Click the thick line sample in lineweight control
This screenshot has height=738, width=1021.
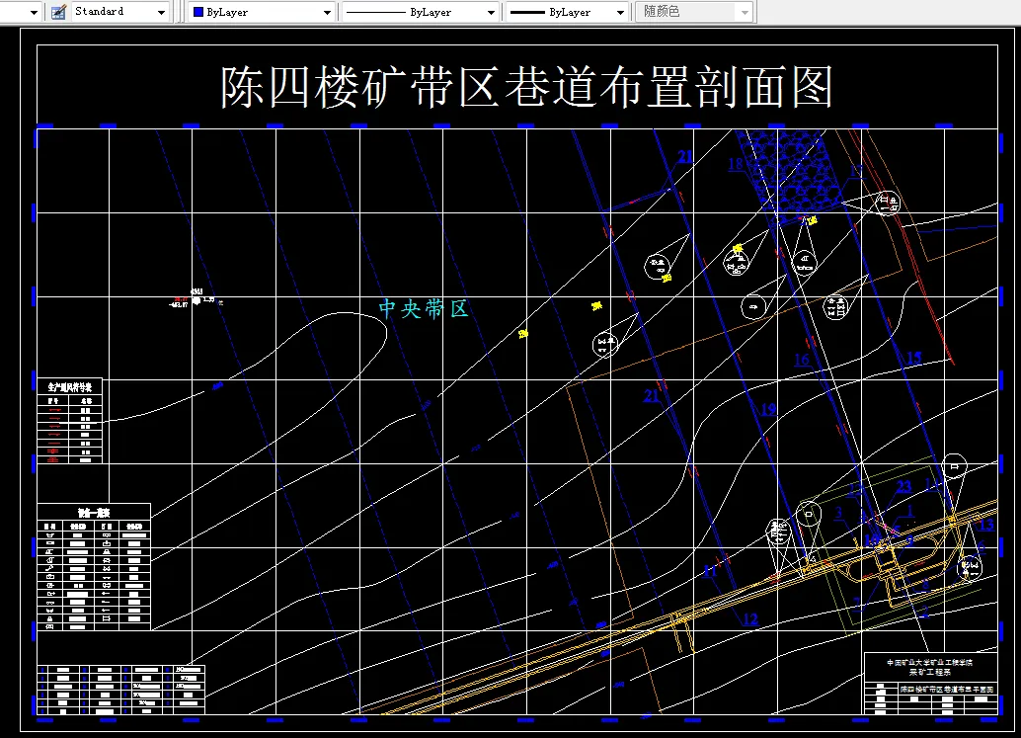click(x=527, y=13)
